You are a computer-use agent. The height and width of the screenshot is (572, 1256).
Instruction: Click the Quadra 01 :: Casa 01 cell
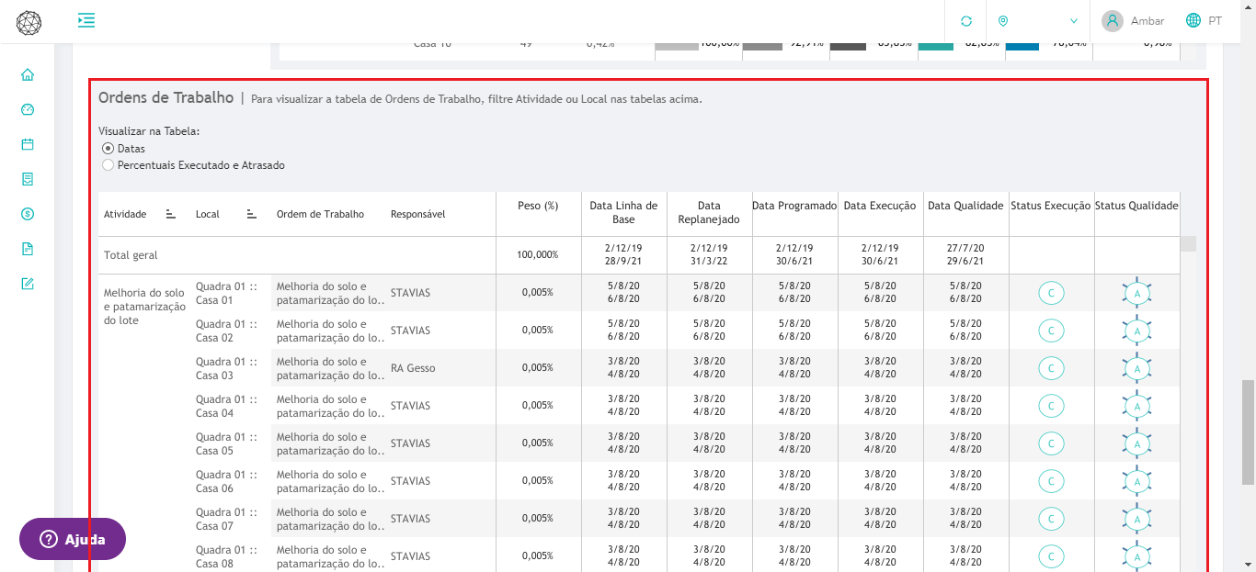click(x=226, y=293)
